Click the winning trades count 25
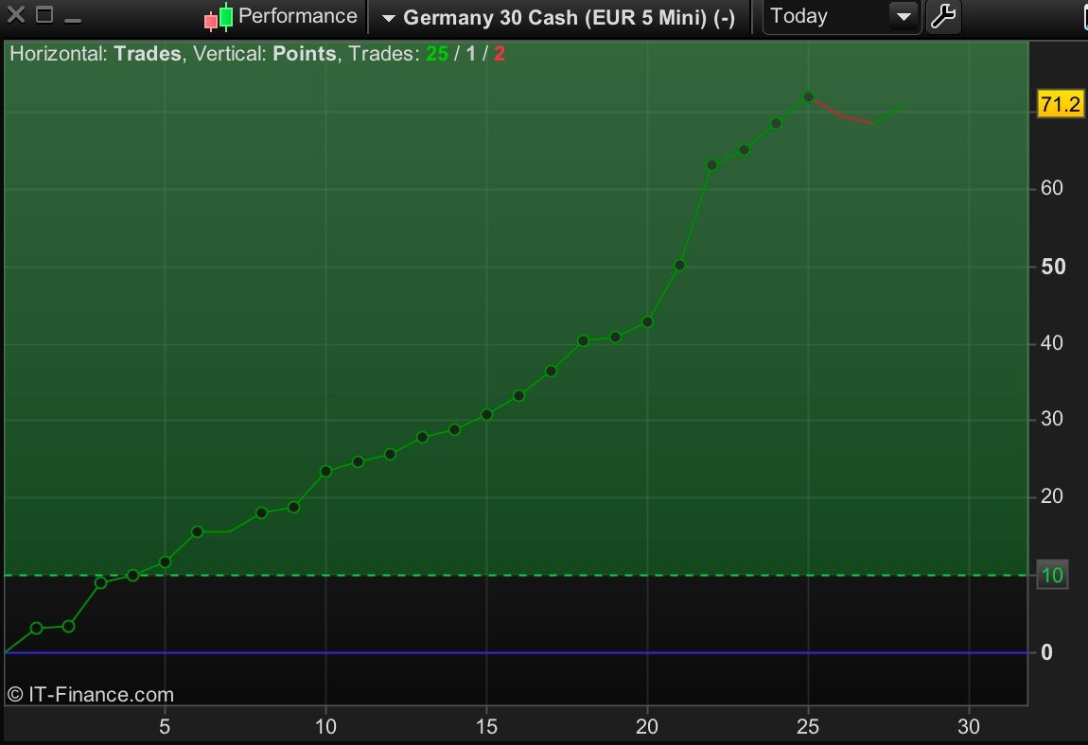The width and height of the screenshot is (1088, 745). click(x=437, y=53)
